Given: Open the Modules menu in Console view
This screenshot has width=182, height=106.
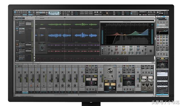Looking at the screenshot, I should pyautogui.click(x=18, y=64).
